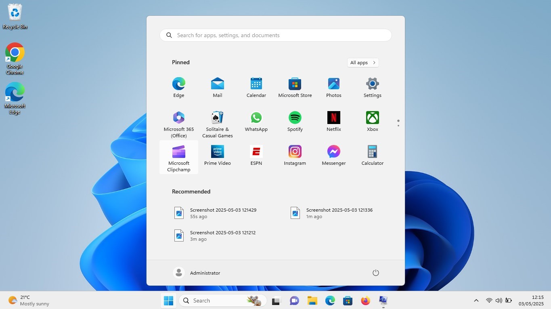The image size is (551, 309).
Task: Click the Windows Start button
Action: [168, 301]
